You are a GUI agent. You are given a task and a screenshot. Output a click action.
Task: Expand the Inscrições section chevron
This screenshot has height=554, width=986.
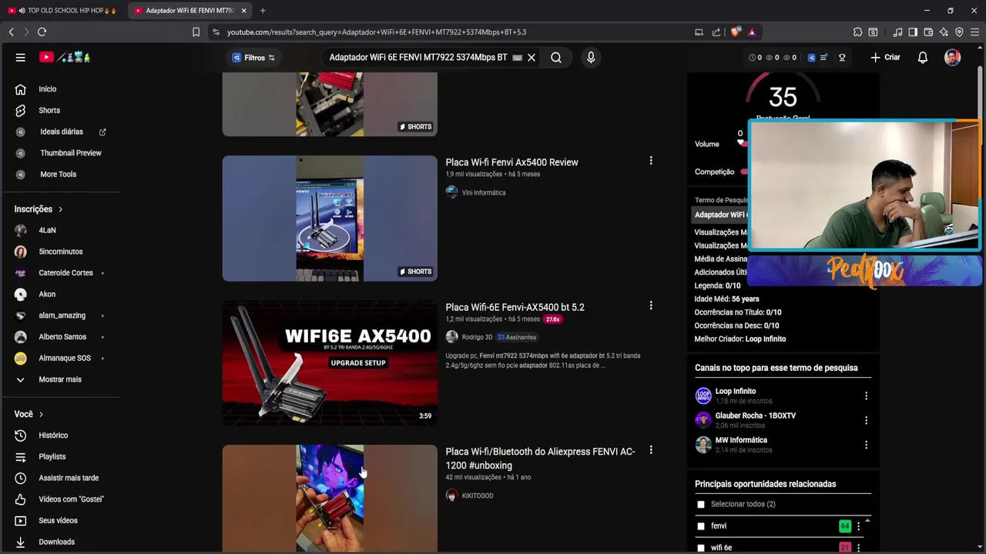click(x=60, y=209)
